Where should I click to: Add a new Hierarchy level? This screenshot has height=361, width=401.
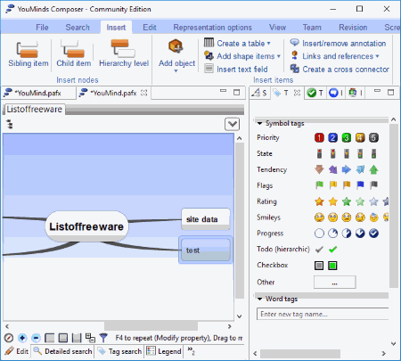[124, 53]
